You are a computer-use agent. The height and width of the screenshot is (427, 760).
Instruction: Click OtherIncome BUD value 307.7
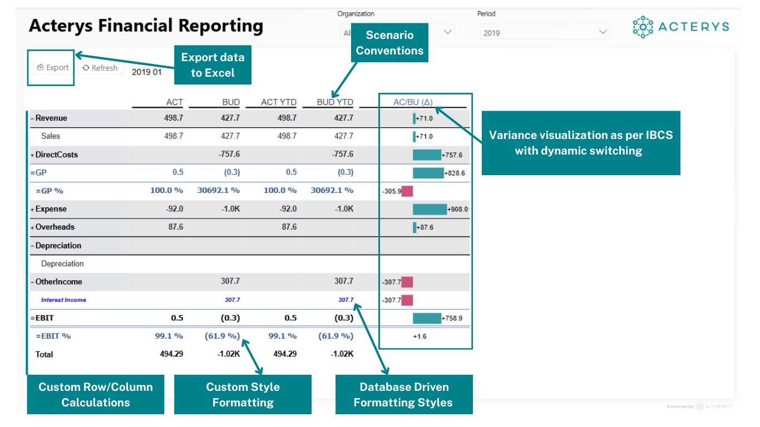click(x=231, y=282)
